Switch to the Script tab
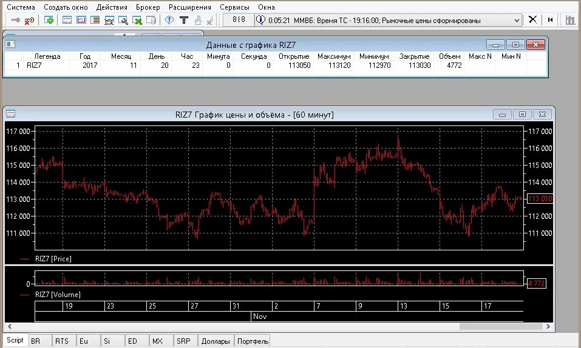Screen dimensions: 581x348 [15, 340]
